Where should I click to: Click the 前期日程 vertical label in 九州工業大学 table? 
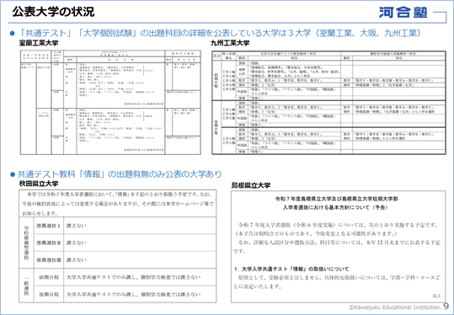point(216,80)
